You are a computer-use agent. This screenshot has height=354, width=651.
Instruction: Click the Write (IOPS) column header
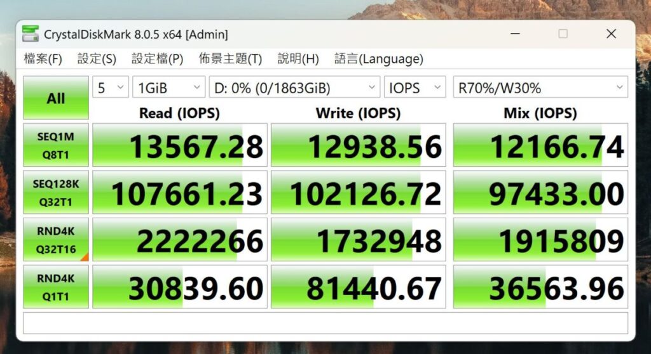click(359, 113)
